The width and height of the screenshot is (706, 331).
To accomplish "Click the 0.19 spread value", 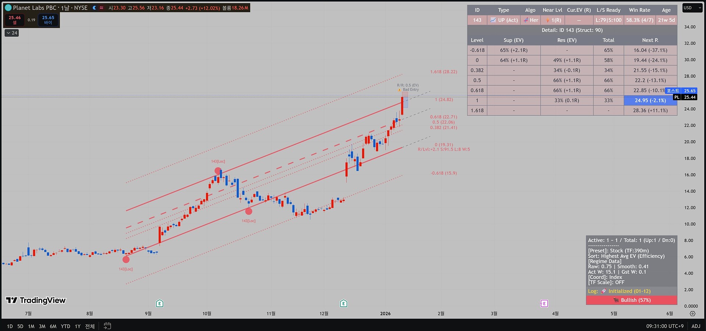I will point(32,20).
